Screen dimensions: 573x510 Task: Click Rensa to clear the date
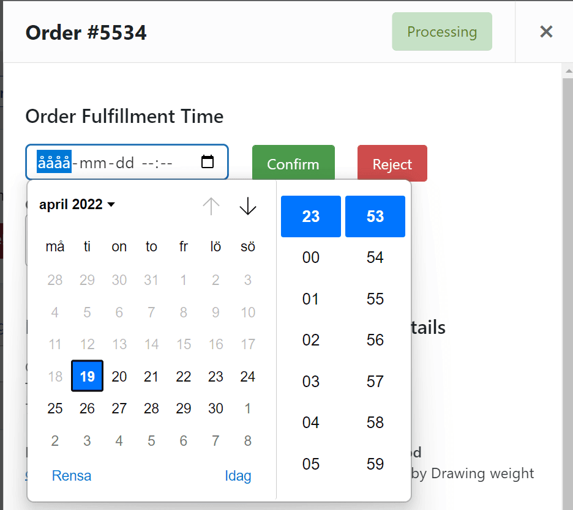(x=72, y=476)
